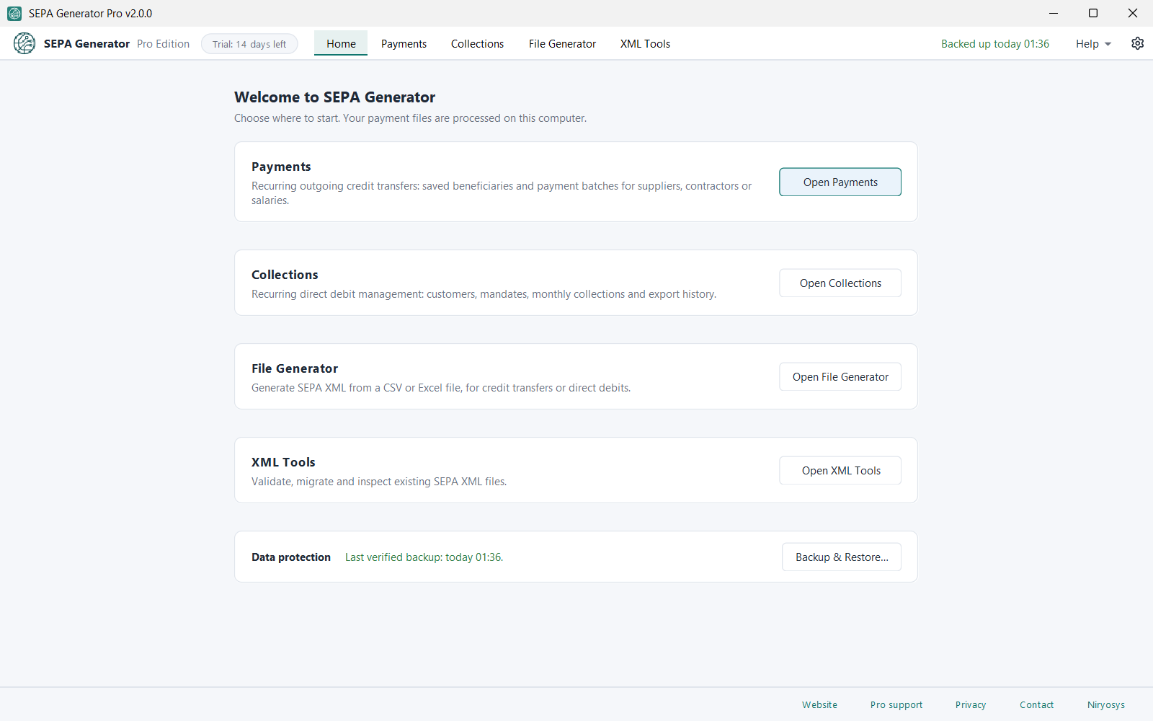
Task: Go to the Collections tab
Action: (x=477, y=43)
